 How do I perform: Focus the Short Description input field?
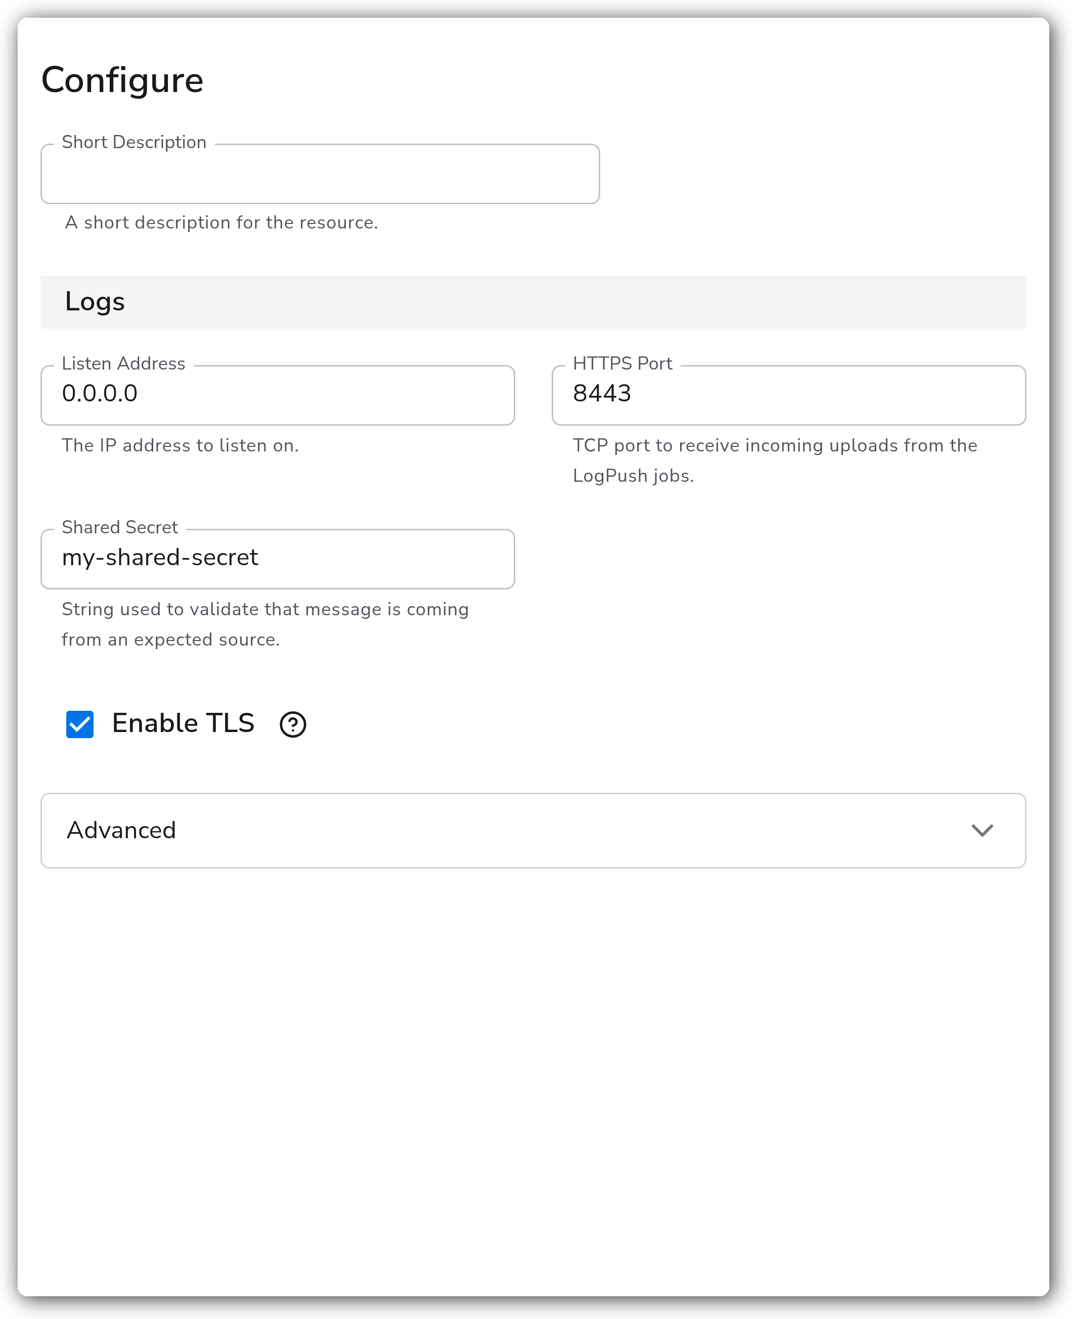coord(320,174)
